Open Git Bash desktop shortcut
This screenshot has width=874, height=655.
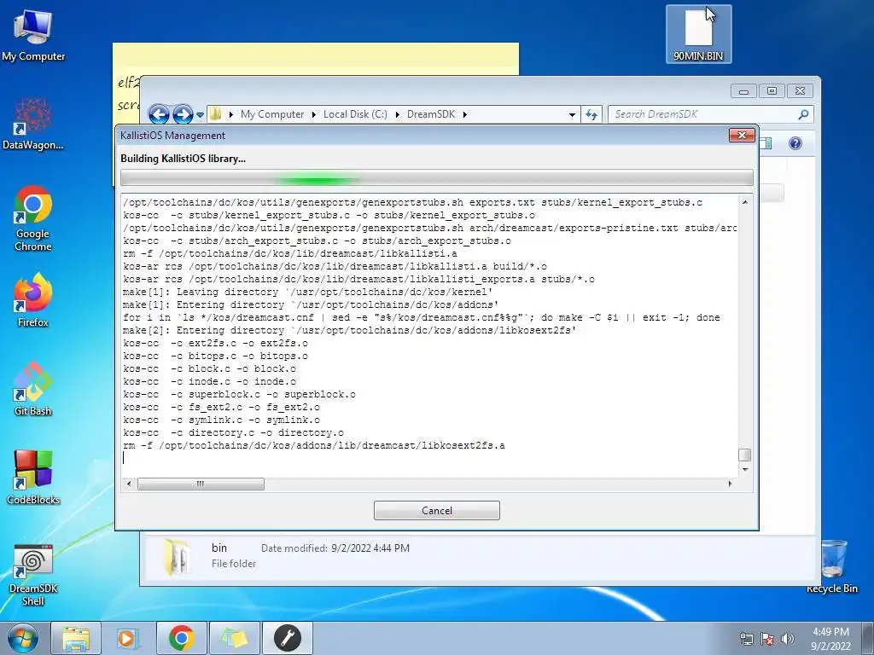pyautogui.click(x=33, y=389)
